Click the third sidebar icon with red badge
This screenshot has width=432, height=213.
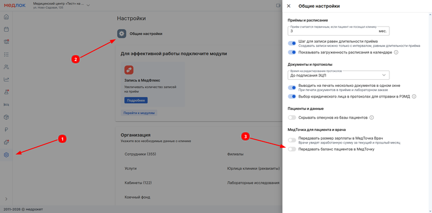[6, 42]
